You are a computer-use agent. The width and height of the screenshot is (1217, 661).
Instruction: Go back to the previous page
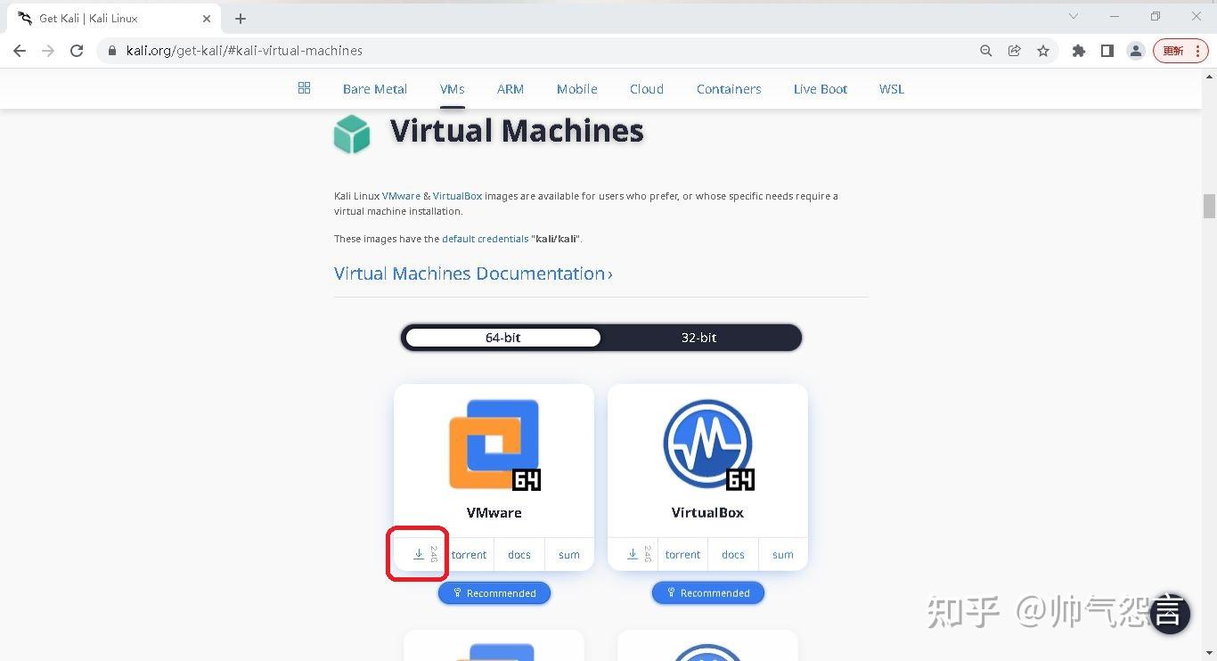(20, 51)
